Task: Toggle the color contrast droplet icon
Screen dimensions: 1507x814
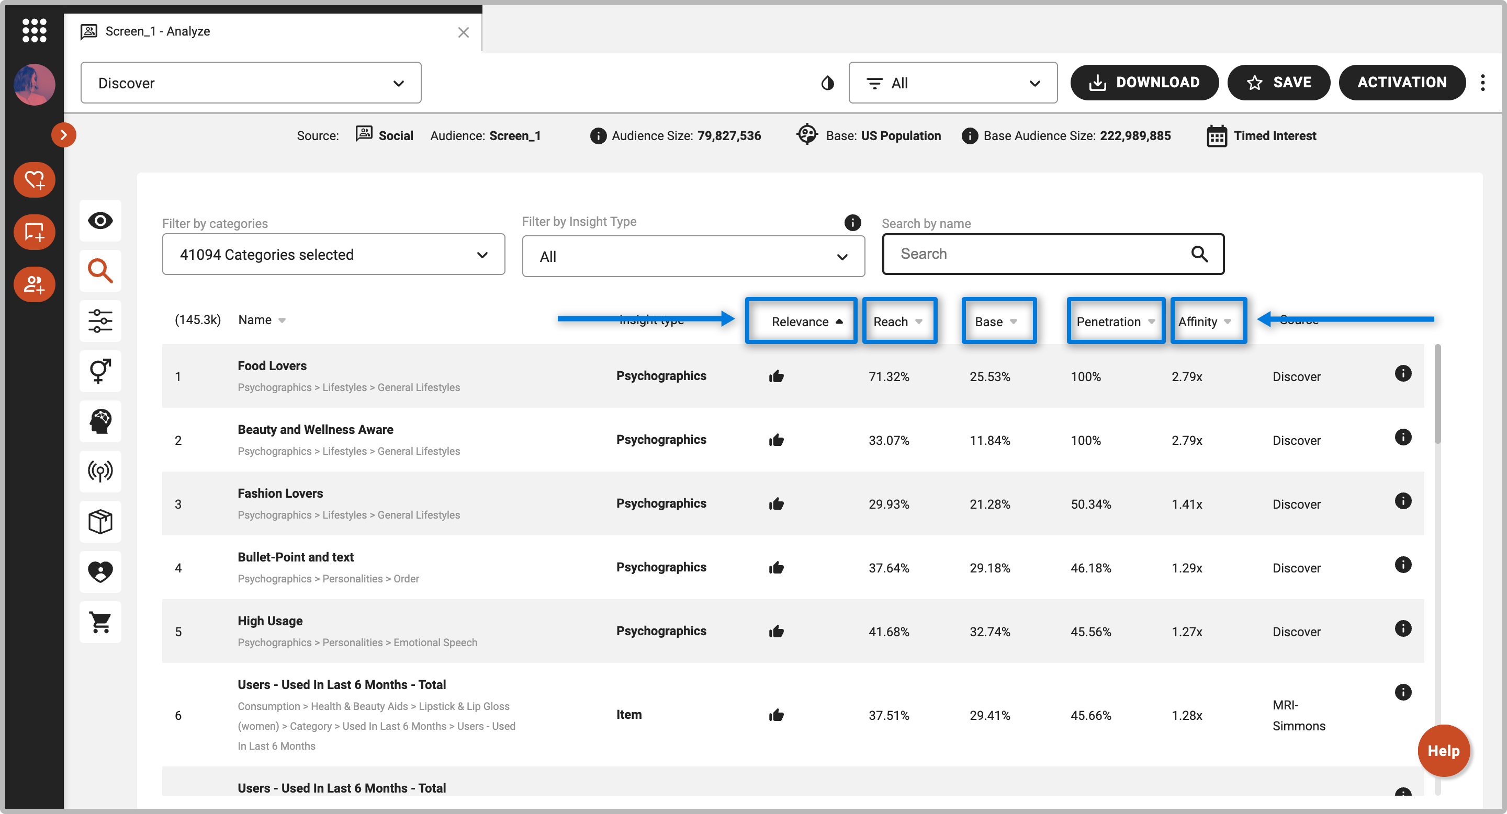Action: (x=827, y=83)
